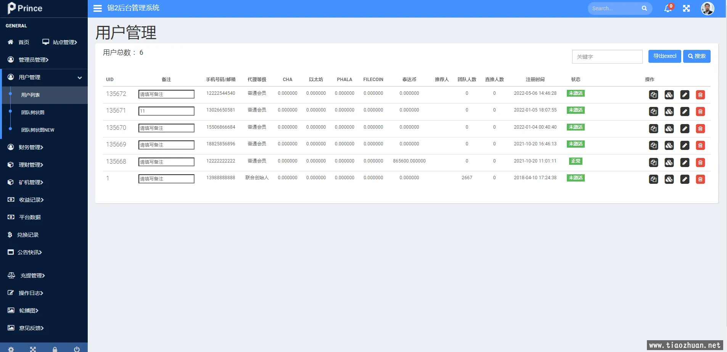The image size is (727, 352).
Task: Click the cubes icon for UID 135671
Action: pyautogui.click(x=669, y=111)
